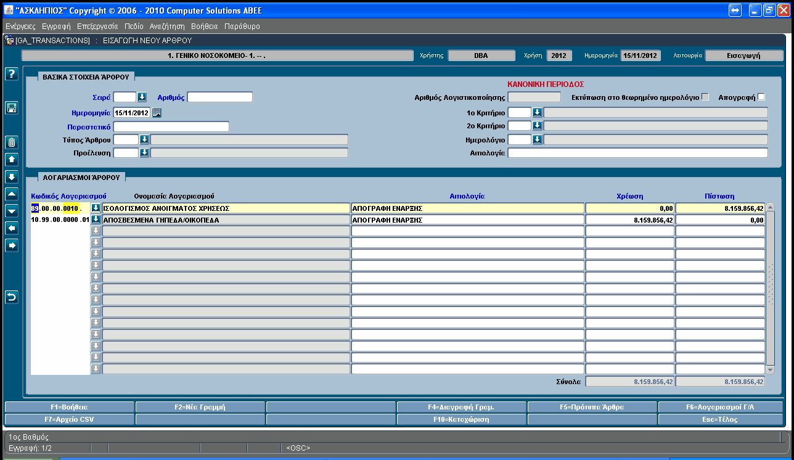794x460 pixels.
Task: Click the lookup icon for account 10.99.00.0000.01
Action: (96, 220)
